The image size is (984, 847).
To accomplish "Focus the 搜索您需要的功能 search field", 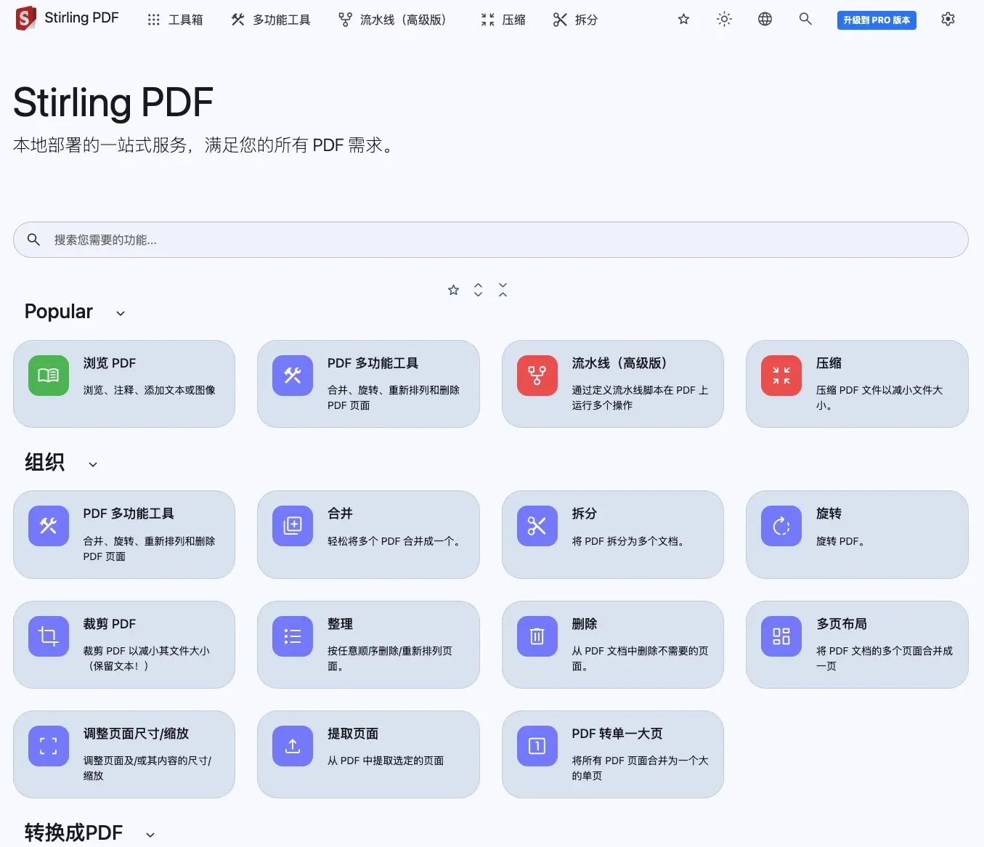I will tap(491, 240).
